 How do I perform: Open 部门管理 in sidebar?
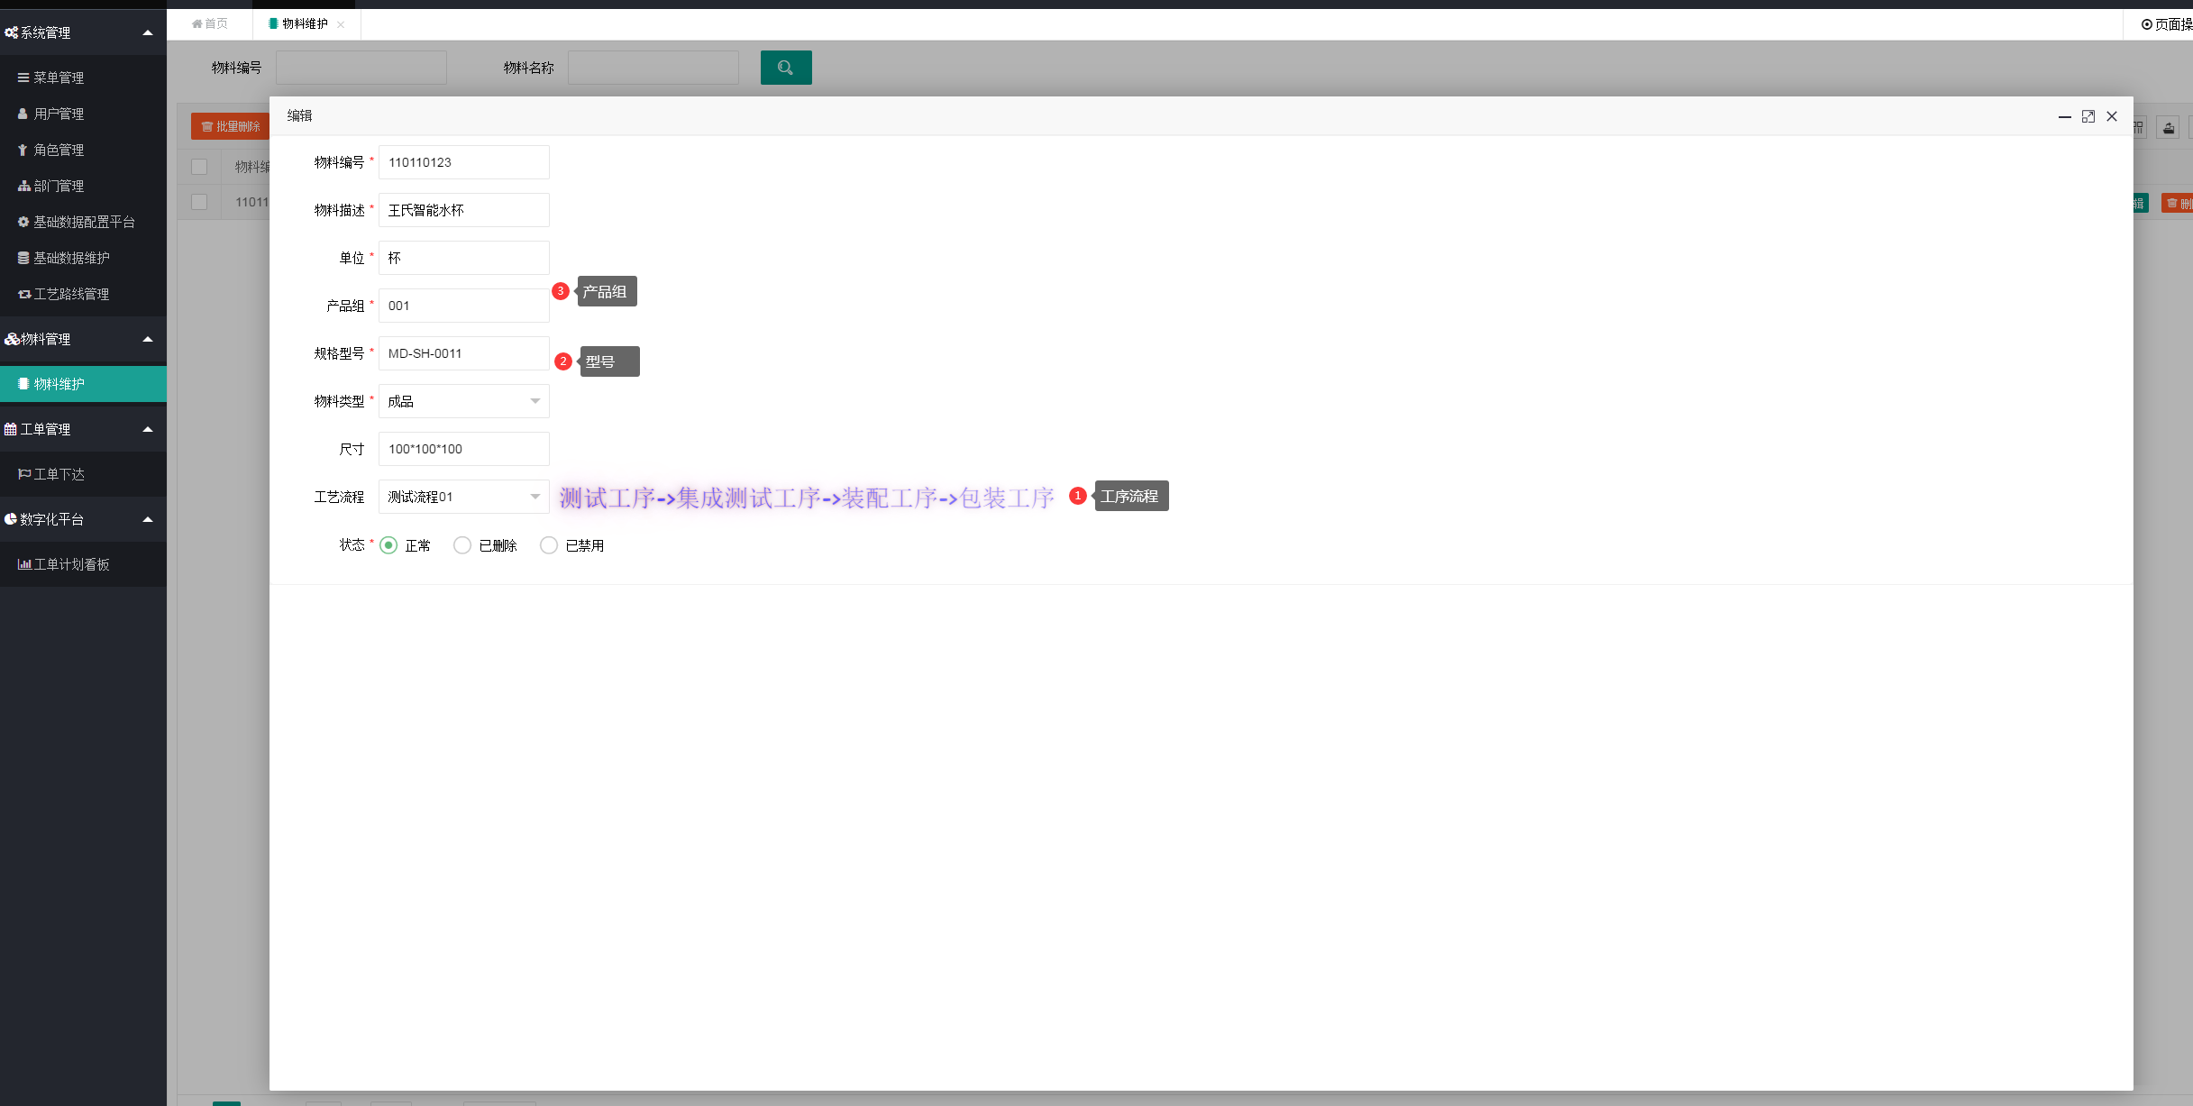coord(83,186)
